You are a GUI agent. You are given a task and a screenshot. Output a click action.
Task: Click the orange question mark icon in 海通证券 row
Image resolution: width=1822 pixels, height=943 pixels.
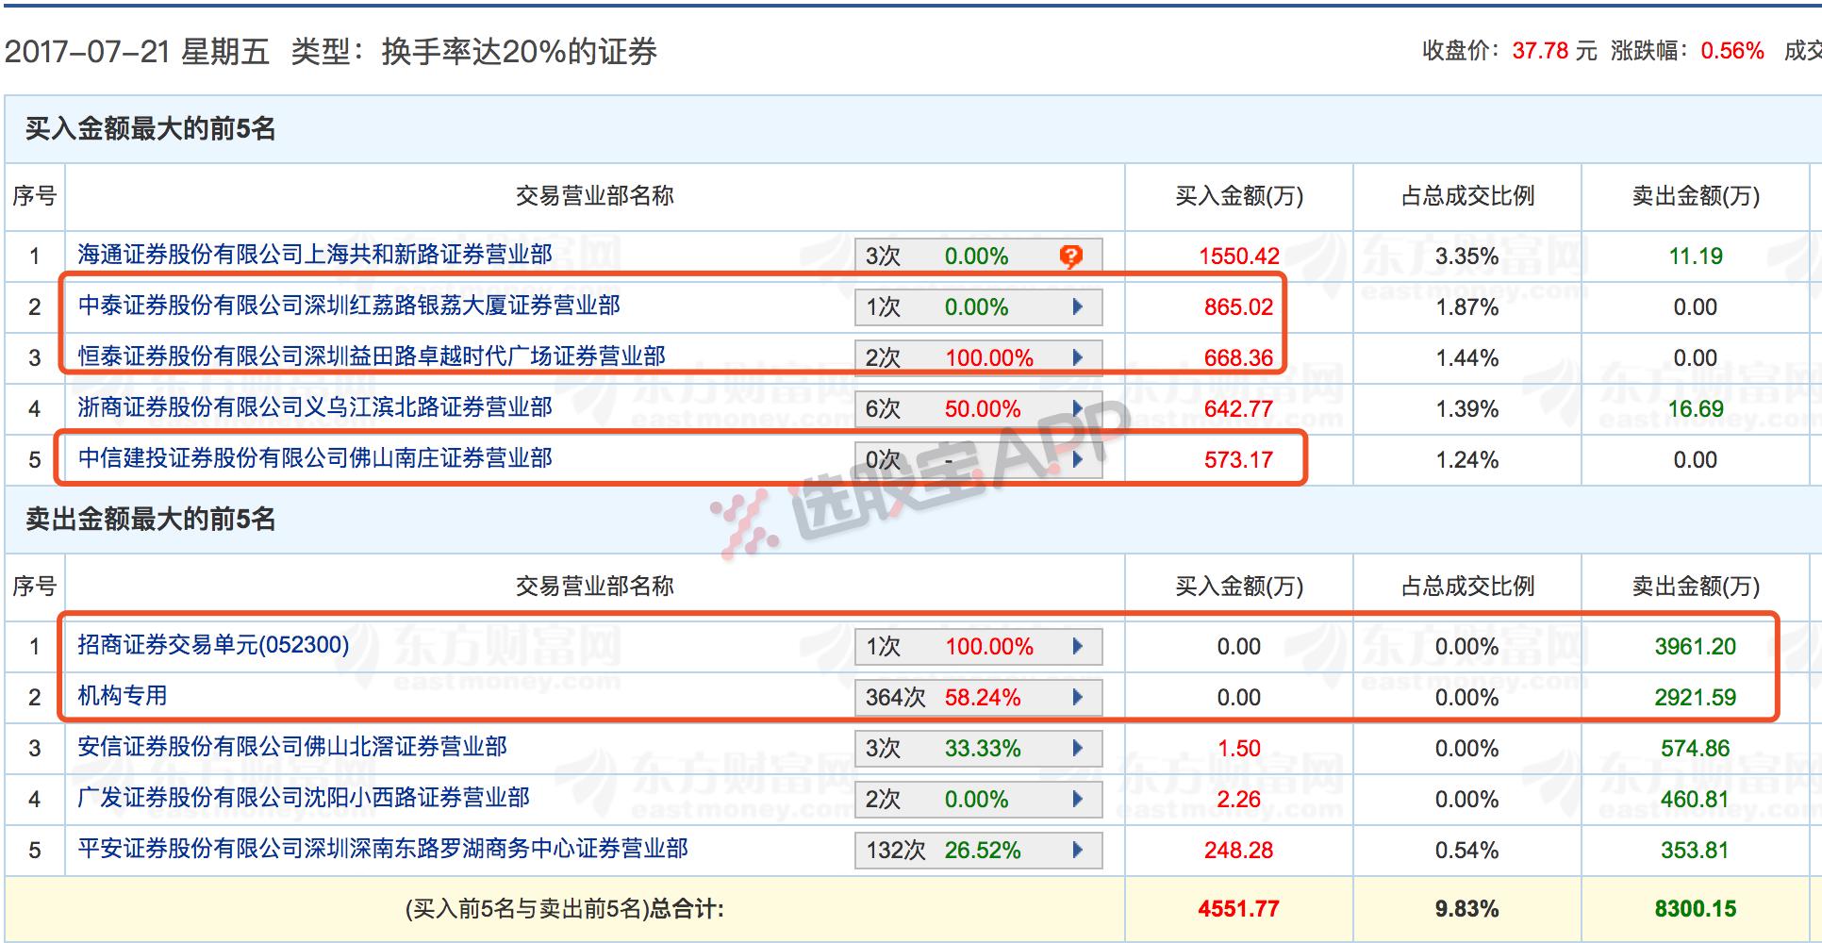1070,256
